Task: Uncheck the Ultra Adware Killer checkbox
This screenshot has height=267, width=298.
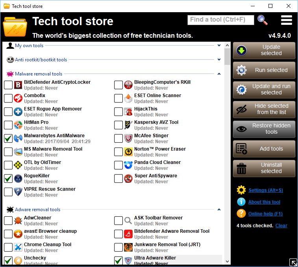Action: tap(118, 260)
